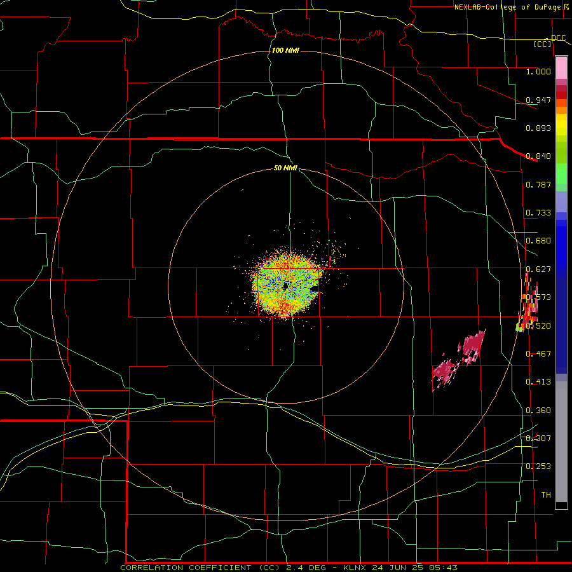Screen dimensions: 572x572
Task: Pick the gray segment of the color bar
Action: tap(561, 442)
